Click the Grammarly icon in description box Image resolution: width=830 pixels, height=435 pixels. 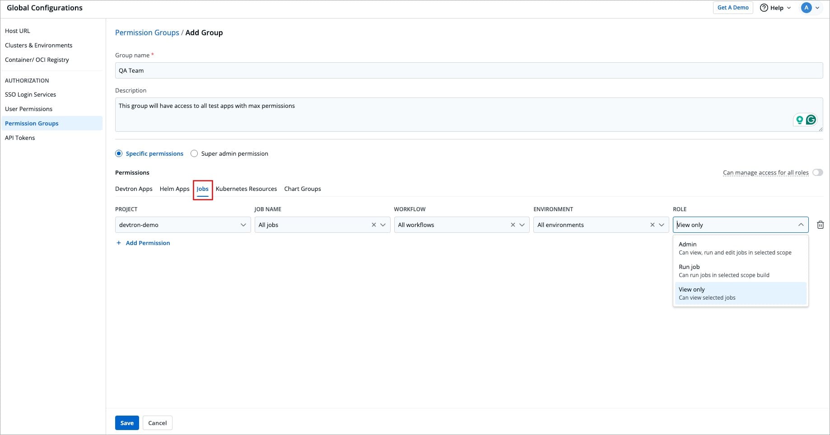tap(811, 120)
